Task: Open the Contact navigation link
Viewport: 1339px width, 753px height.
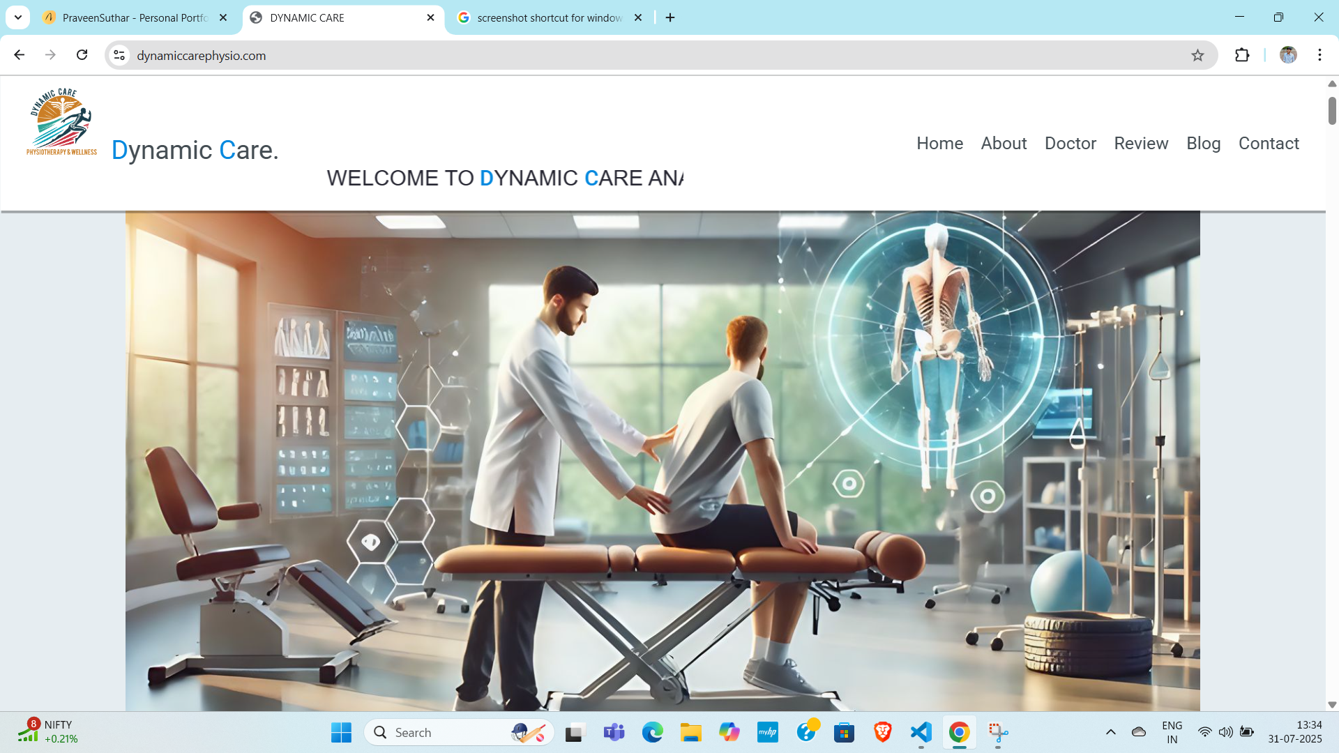Action: coord(1269,143)
